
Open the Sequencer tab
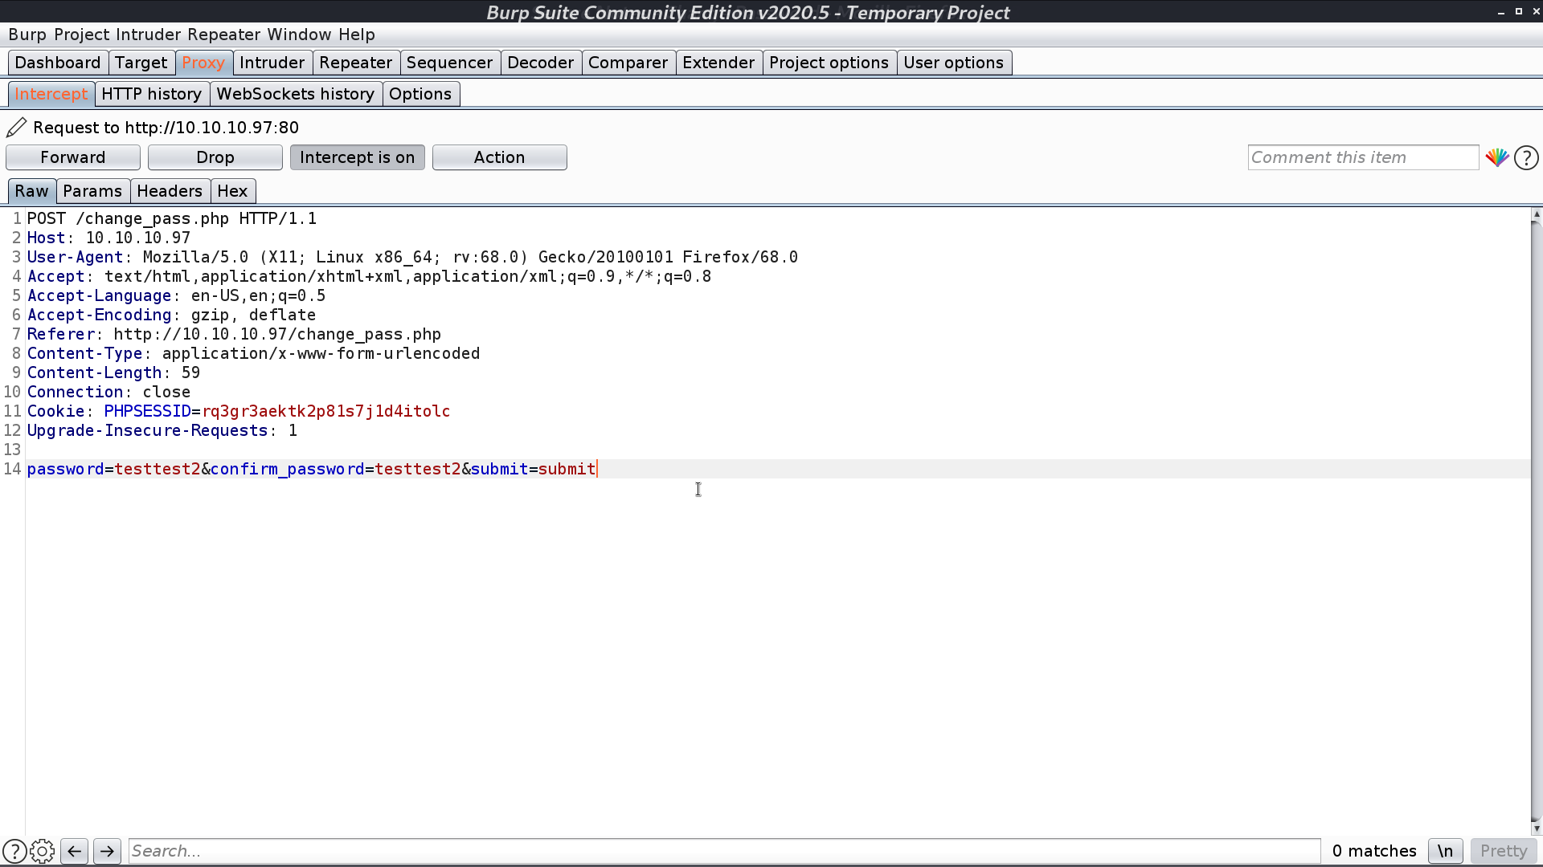tap(449, 63)
